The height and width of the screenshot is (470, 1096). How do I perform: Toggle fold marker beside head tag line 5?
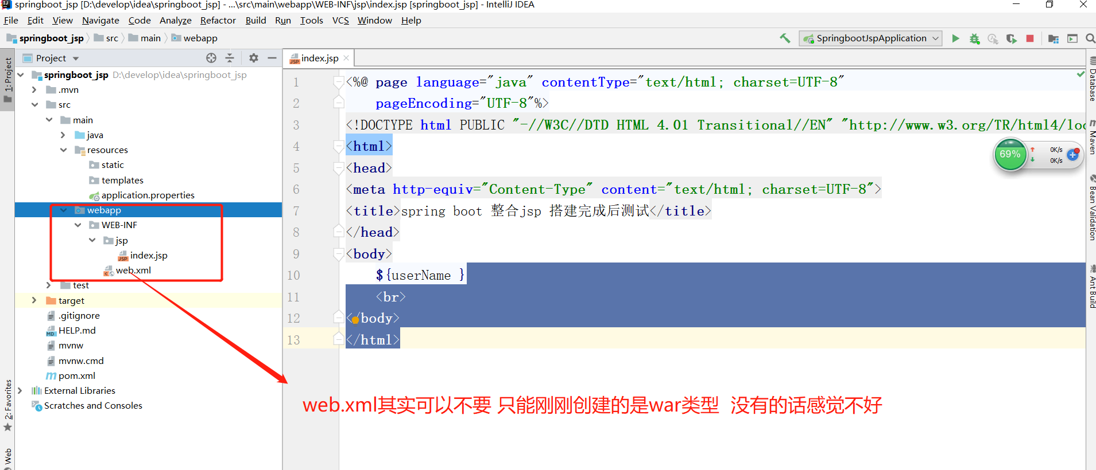point(339,168)
